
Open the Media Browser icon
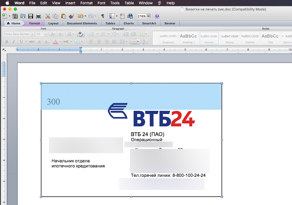(x=130, y=16)
